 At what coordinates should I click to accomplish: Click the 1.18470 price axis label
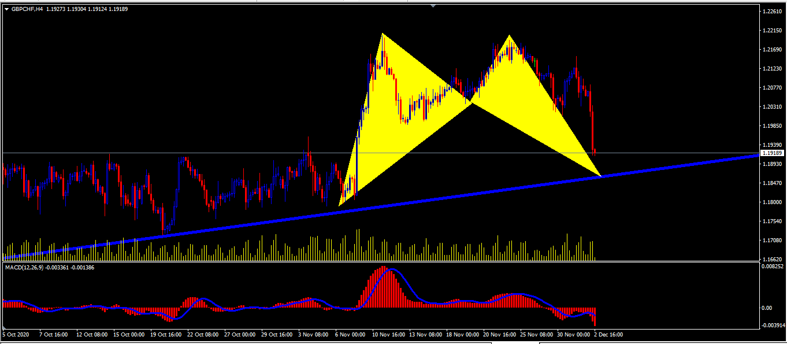click(x=773, y=183)
